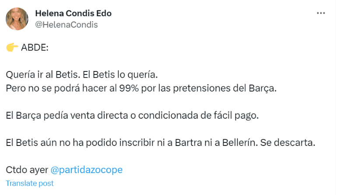The image size is (350, 195).
Task: Click the "ABDE:" heading text
Action: pos(35,47)
